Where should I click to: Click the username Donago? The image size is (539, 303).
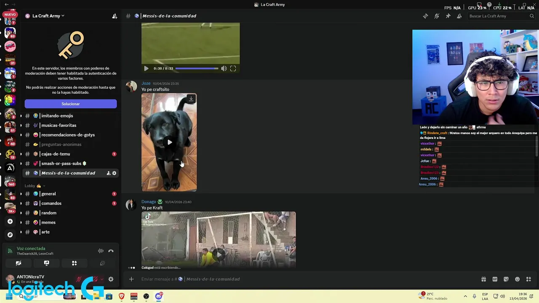click(149, 202)
